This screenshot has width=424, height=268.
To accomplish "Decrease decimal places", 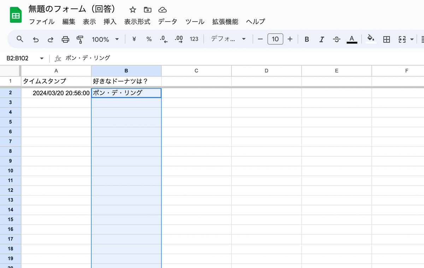I will pos(164,39).
